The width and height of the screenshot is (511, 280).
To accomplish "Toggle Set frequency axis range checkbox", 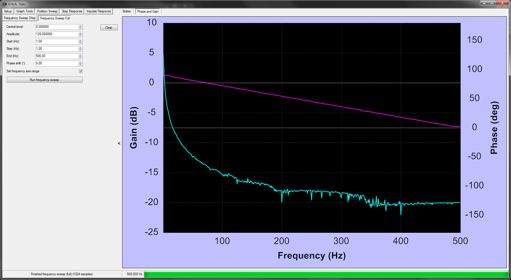I will [x=81, y=71].
